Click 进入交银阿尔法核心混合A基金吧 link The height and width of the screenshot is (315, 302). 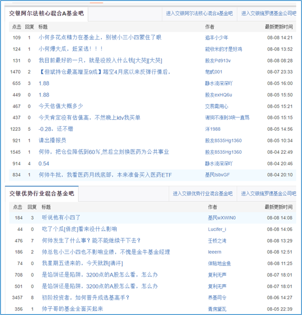point(199,14)
